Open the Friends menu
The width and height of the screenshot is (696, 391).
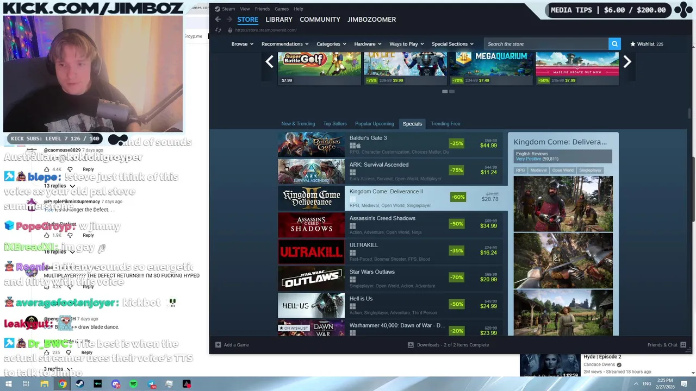pos(262,9)
